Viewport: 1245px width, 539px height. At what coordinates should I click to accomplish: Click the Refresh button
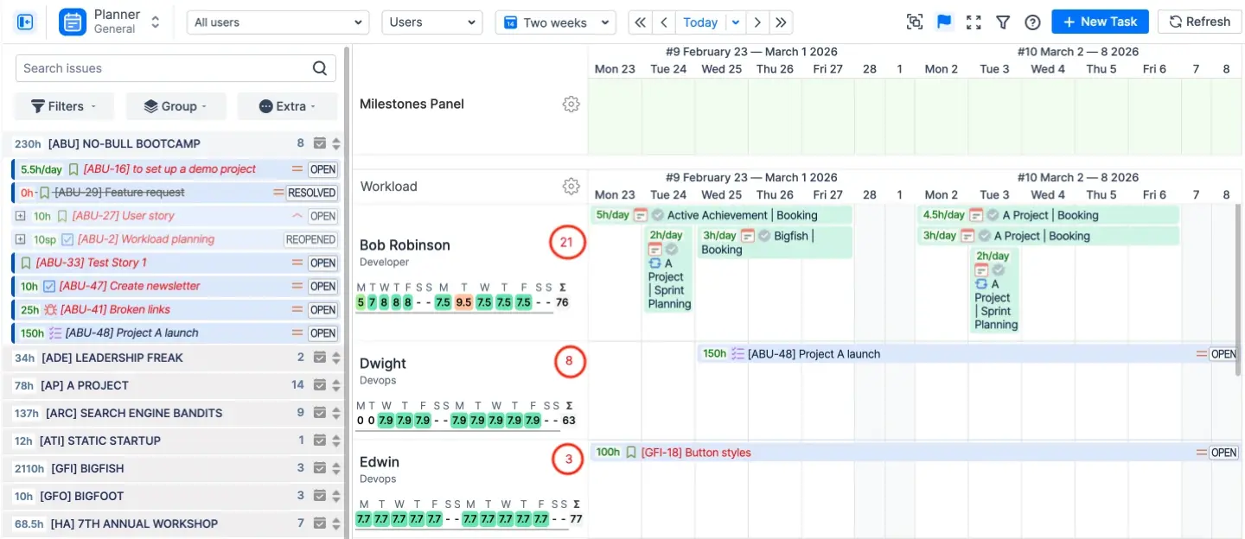(x=1199, y=22)
